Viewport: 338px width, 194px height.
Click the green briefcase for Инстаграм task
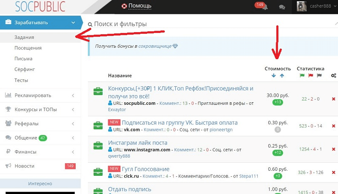point(98,145)
